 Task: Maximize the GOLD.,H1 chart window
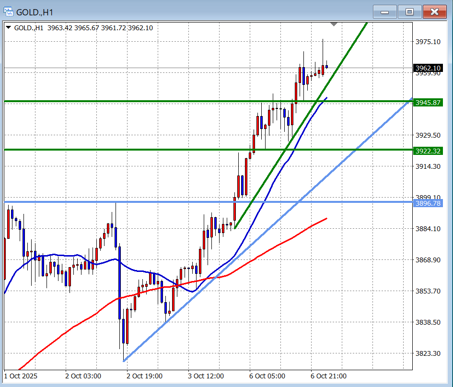(409, 12)
